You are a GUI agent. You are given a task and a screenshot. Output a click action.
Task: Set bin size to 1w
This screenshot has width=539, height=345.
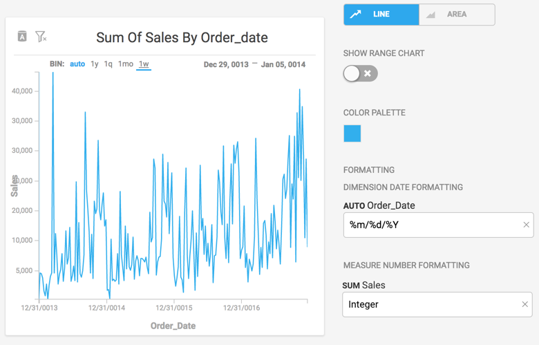coord(144,64)
